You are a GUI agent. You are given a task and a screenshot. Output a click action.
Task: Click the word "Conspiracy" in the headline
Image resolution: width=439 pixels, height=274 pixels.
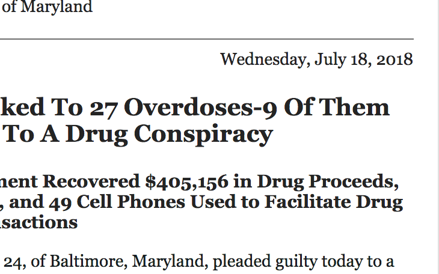point(203,135)
